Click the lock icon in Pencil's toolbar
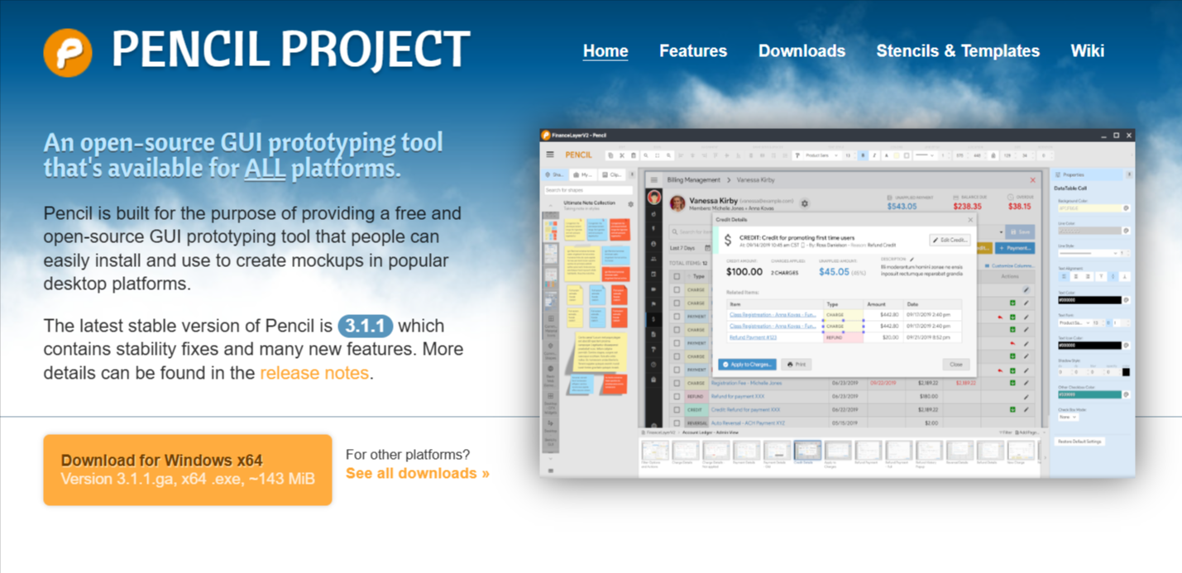The width and height of the screenshot is (1182, 573). [993, 155]
